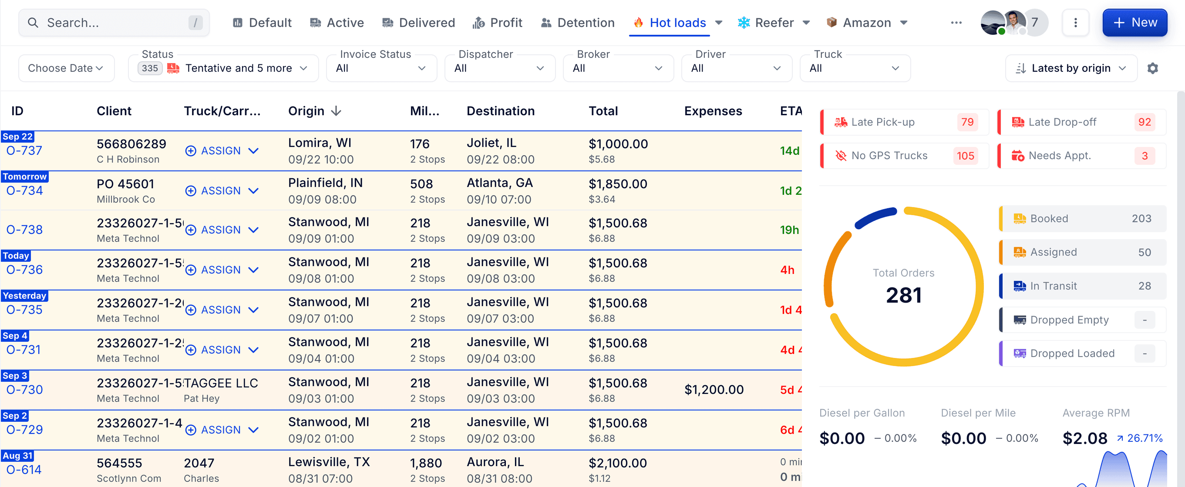
Task: Open the Broker filter dropdown
Action: [x=618, y=68]
